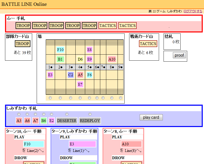Click the E3 card in turn 9 log
The image size is (204, 164).
82,144
